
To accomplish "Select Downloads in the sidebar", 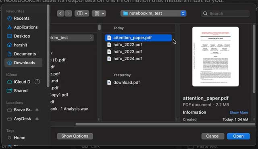I will [x=23, y=63].
